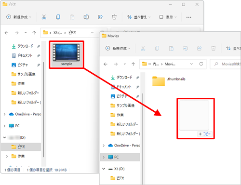Click ビデオ window sidebar scrollbar
241x185 pixels.
click(x=43, y=109)
